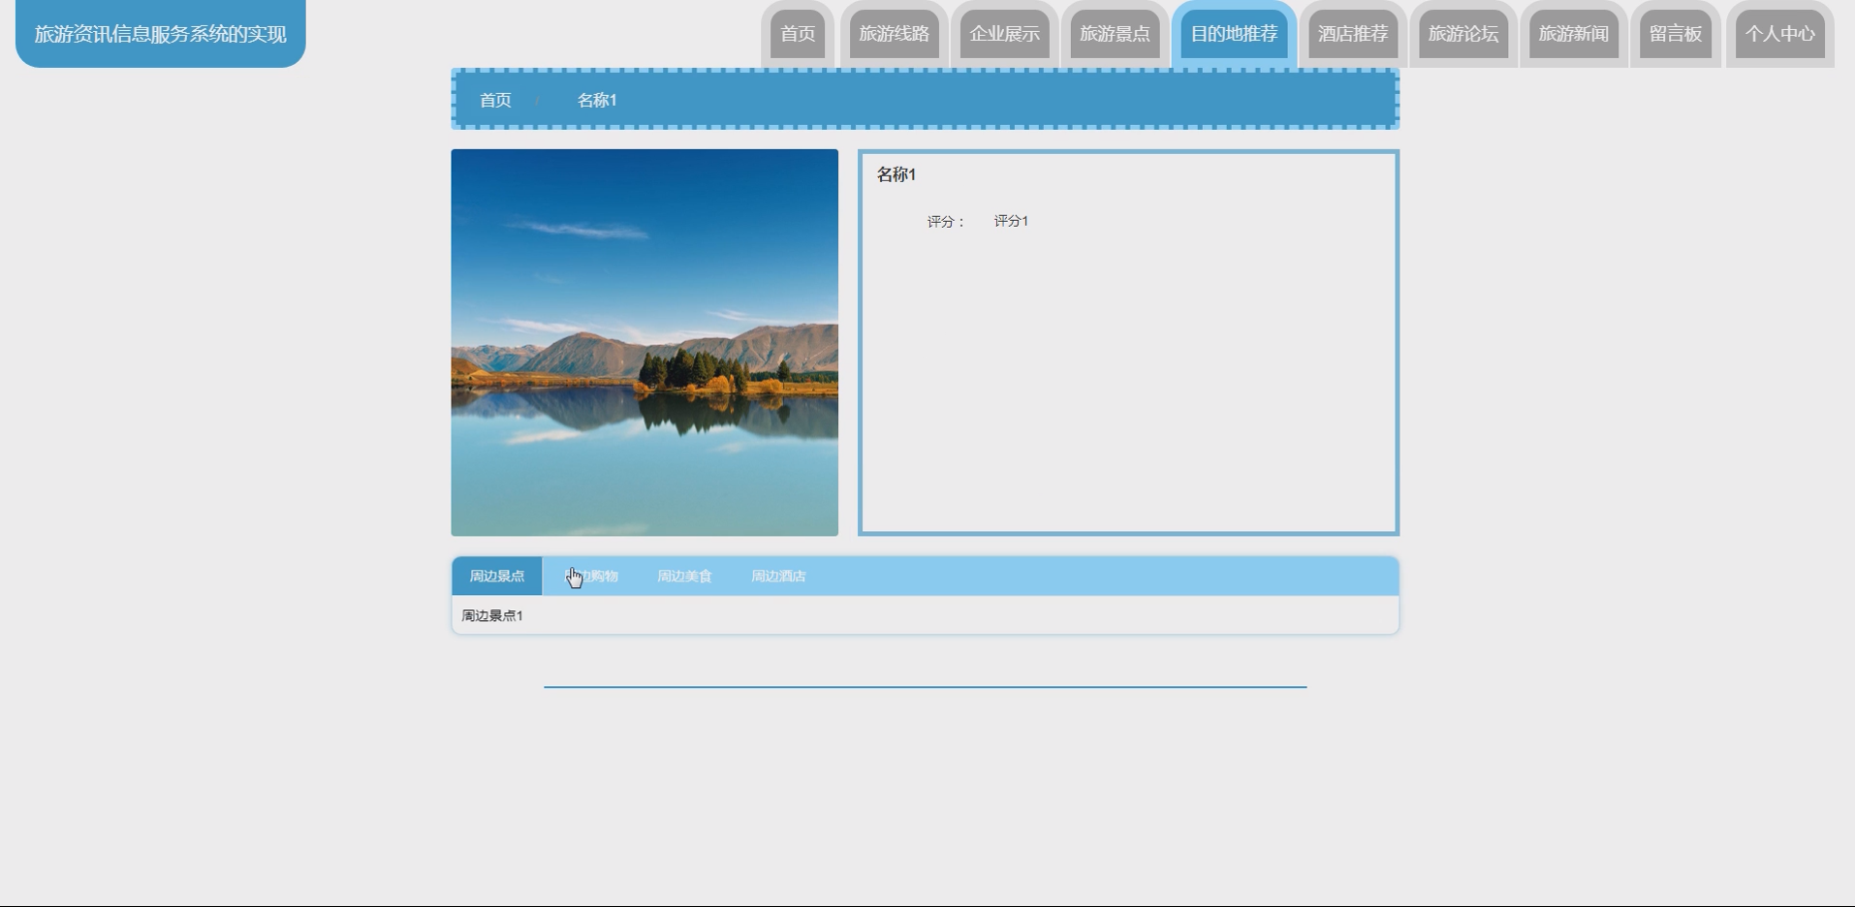The width and height of the screenshot is (1855, 907).
Task: Open 酒店推荐 from the navigation bar
Action: [1352, 34]
